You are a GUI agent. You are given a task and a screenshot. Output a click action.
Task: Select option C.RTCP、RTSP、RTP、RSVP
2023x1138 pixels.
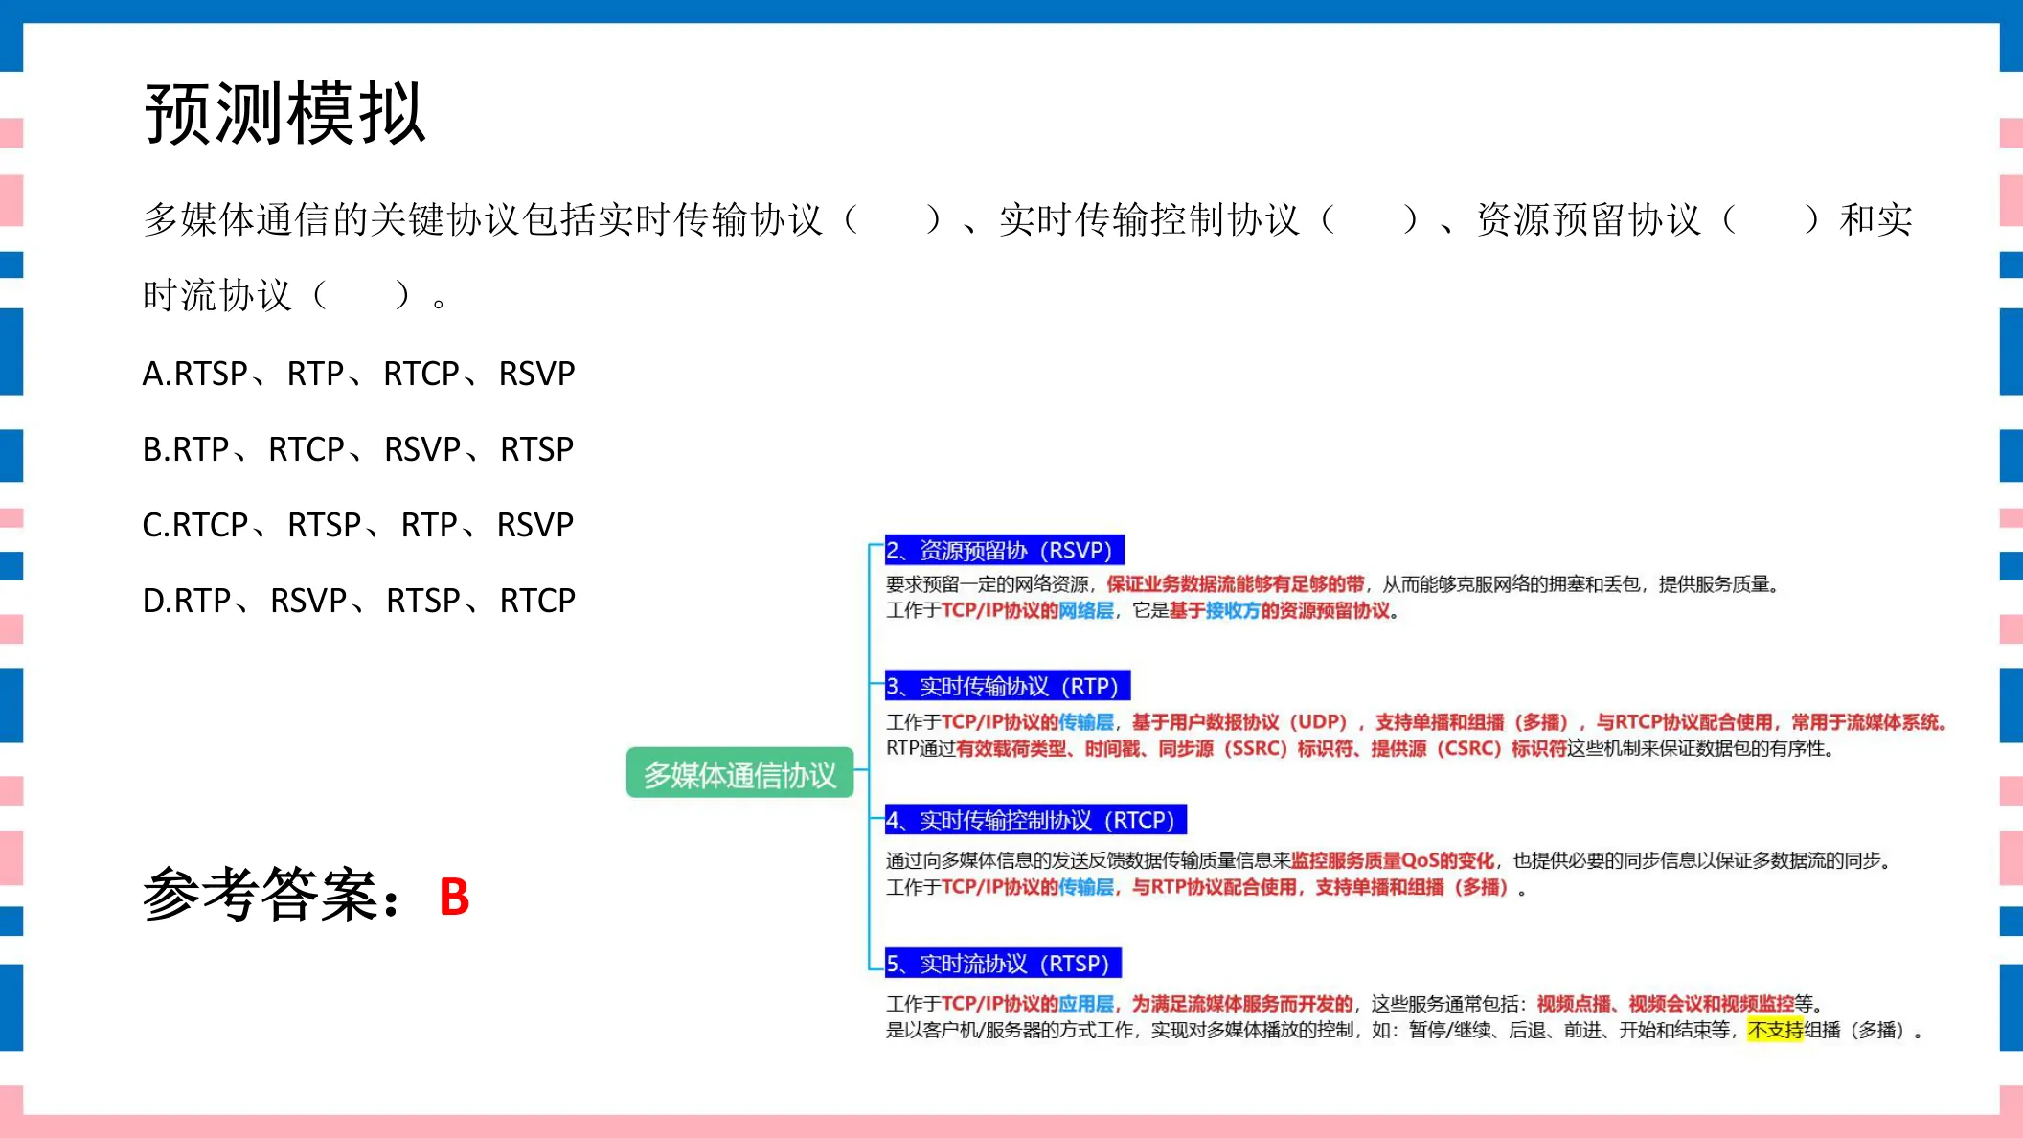click(x=358, y=525)
